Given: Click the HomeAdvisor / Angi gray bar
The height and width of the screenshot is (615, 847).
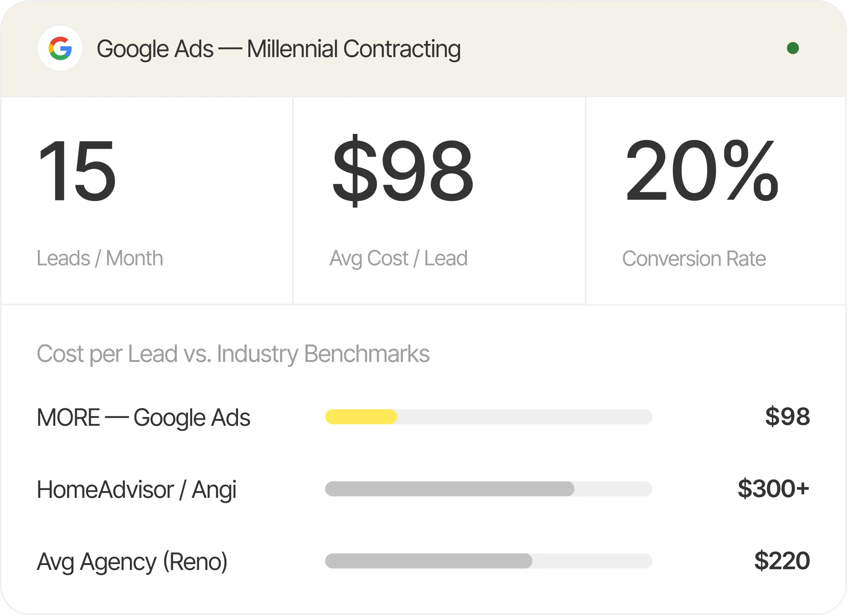Looking at the screenshot, I should pos(450,489).
